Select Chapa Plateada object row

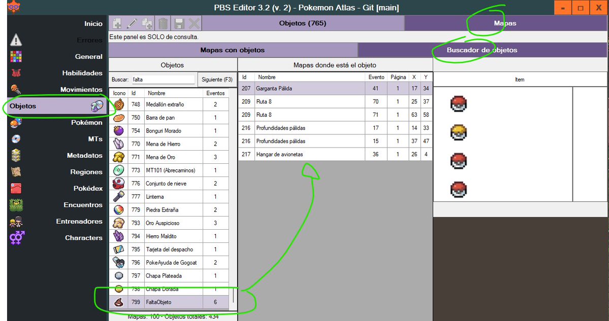coord(169,276)
